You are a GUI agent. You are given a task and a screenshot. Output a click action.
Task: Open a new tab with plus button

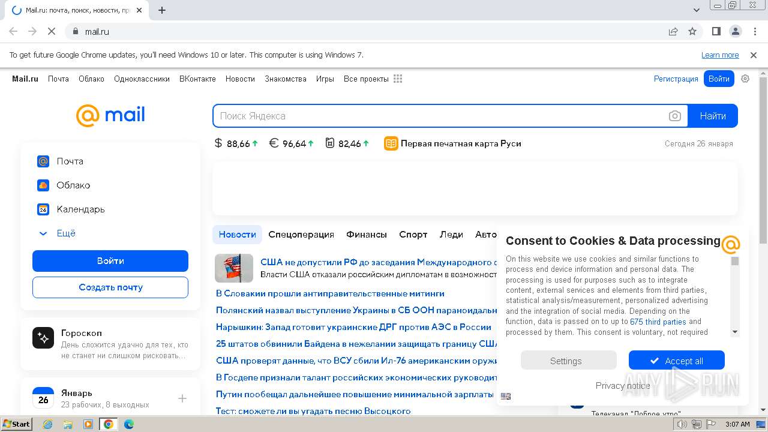[162, 10]
